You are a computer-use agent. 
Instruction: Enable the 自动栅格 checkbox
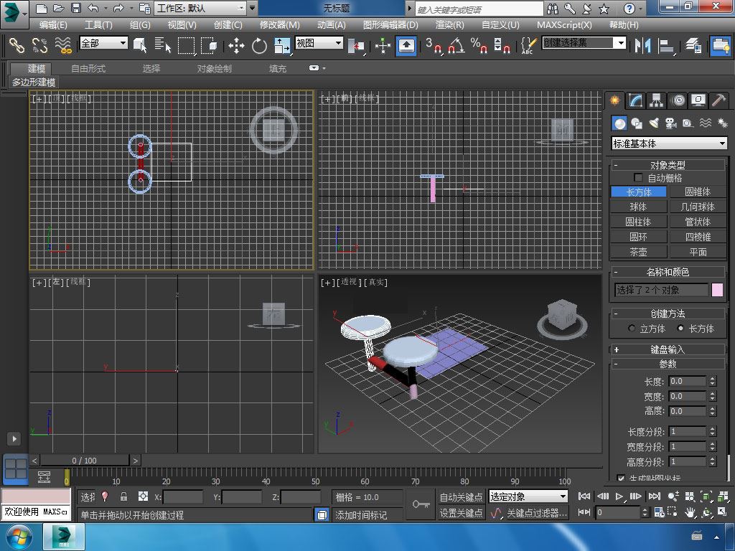pyautogui.click(x=638, y=178)
